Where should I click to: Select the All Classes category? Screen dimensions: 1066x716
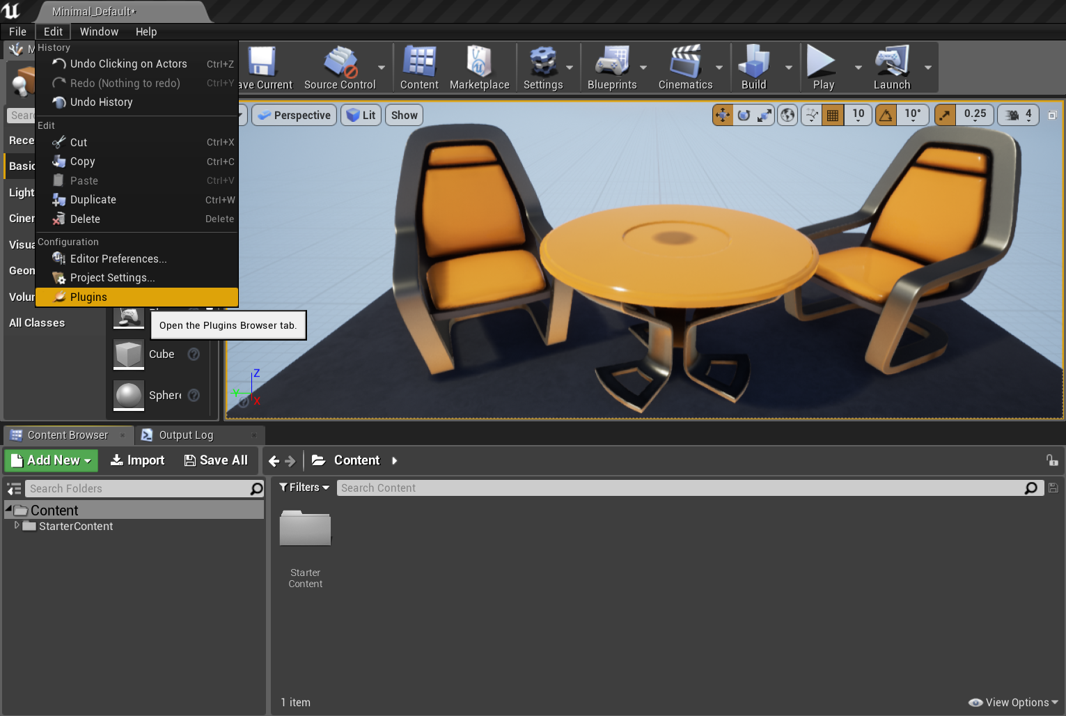tap(37, 323)
